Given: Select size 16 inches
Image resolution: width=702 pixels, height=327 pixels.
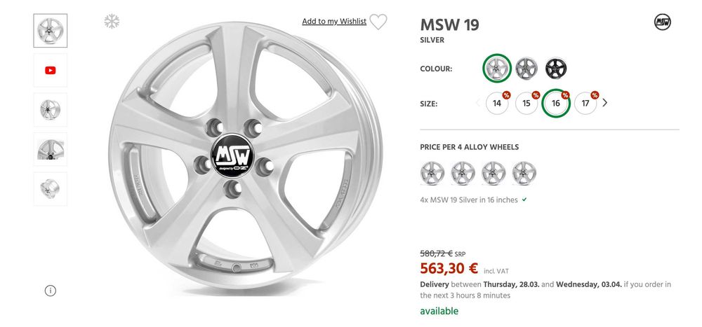Looking at the screenshot, I should tap(556, 103).
